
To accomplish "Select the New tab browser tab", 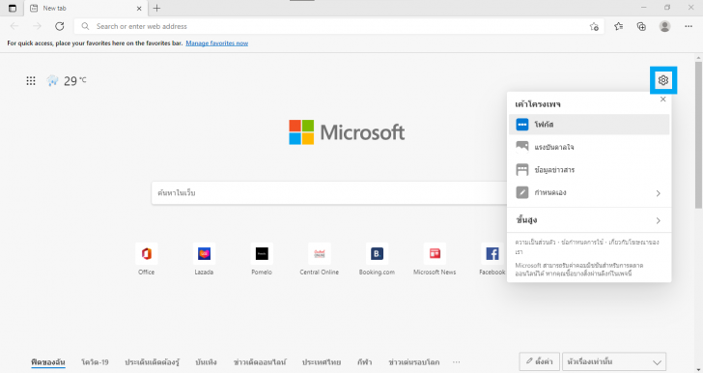I will 86,8.
